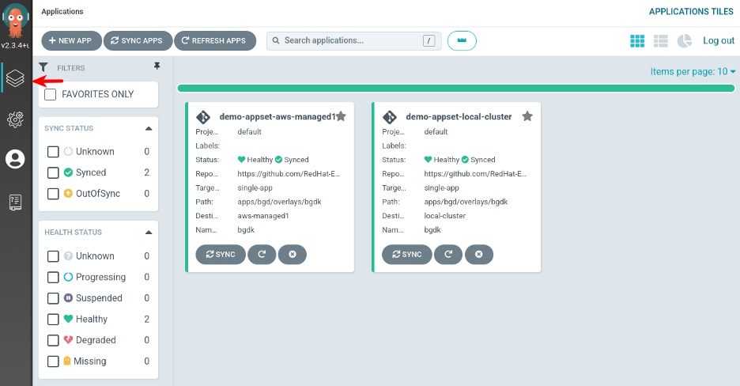This screenshot has height=386, width=740.
Task: Click the Log out link
Action: [719, 40]
